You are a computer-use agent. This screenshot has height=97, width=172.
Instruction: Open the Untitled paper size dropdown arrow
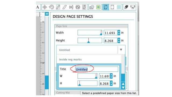pos(121,50)
